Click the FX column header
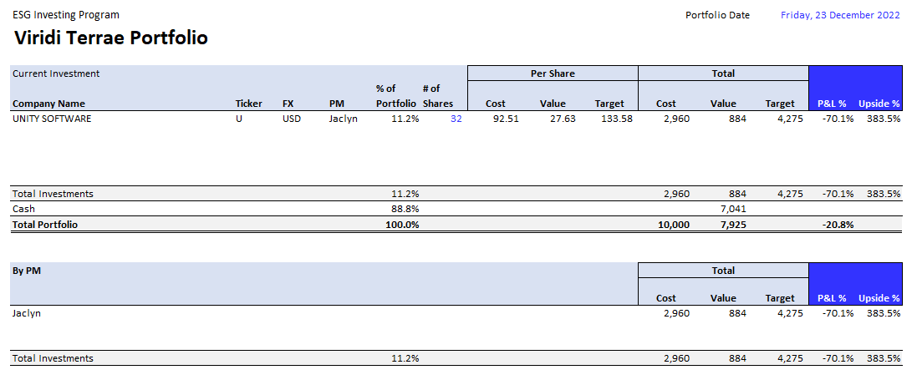 [x=288, y=104]
